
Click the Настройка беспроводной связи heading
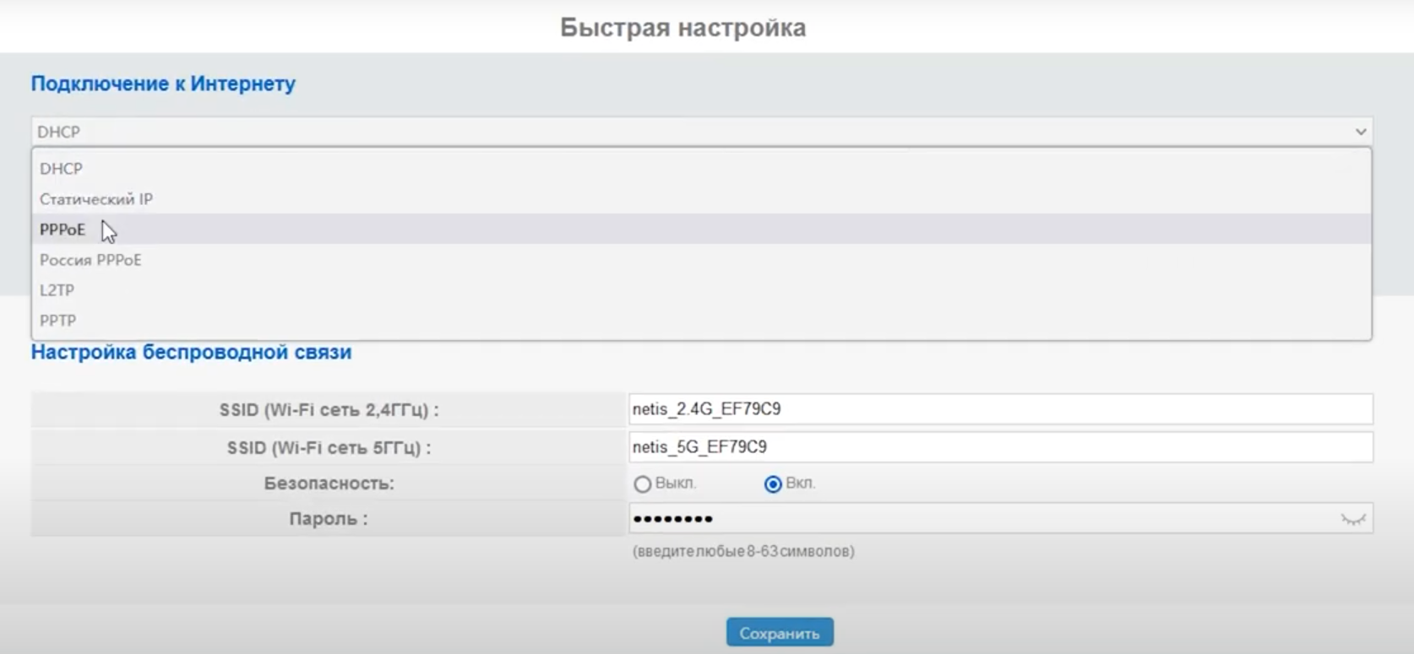tap(191, 352)
